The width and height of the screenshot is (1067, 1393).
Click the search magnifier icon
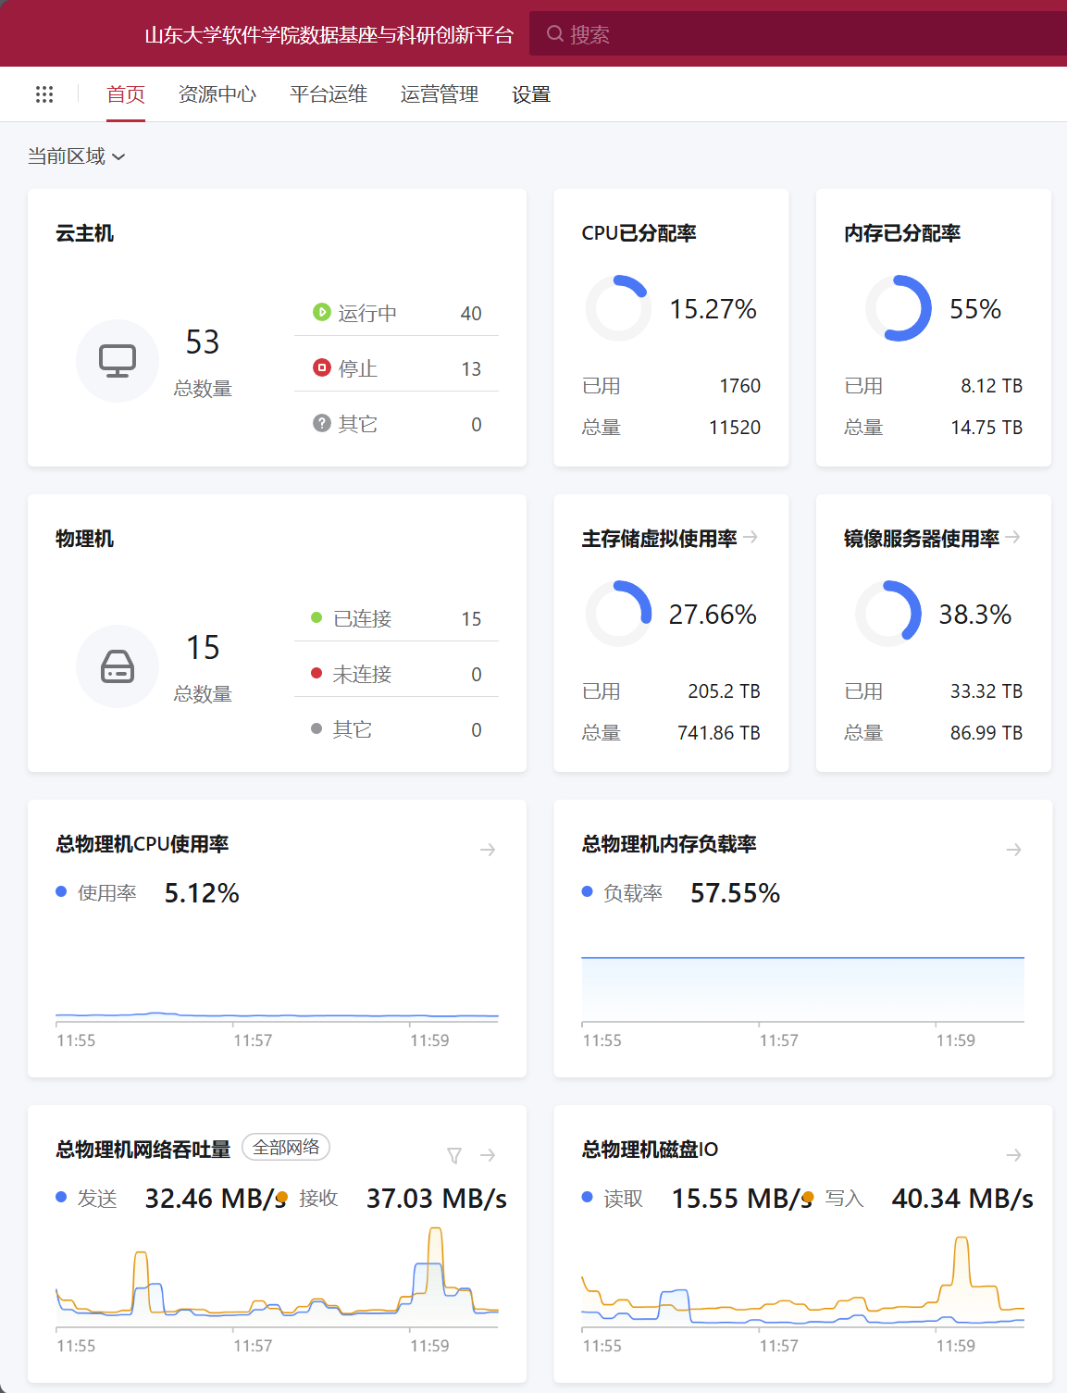tap(555, 34)
